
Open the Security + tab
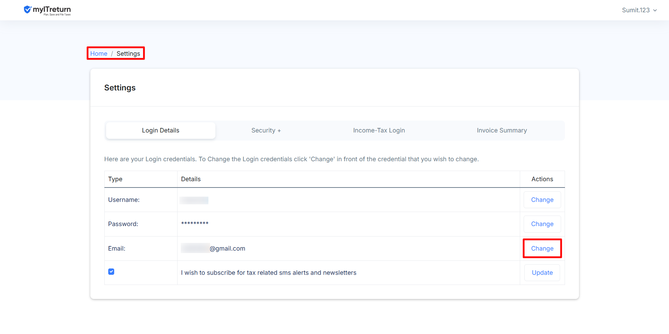(266, 130)
